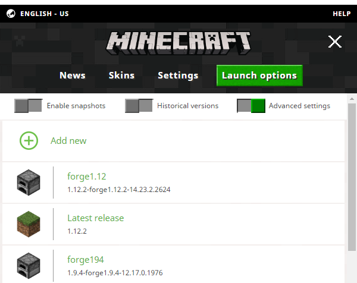Click the furnace icon for forge1.12
The height and width of the screenshot is (283, 357).
pos(29,182)
